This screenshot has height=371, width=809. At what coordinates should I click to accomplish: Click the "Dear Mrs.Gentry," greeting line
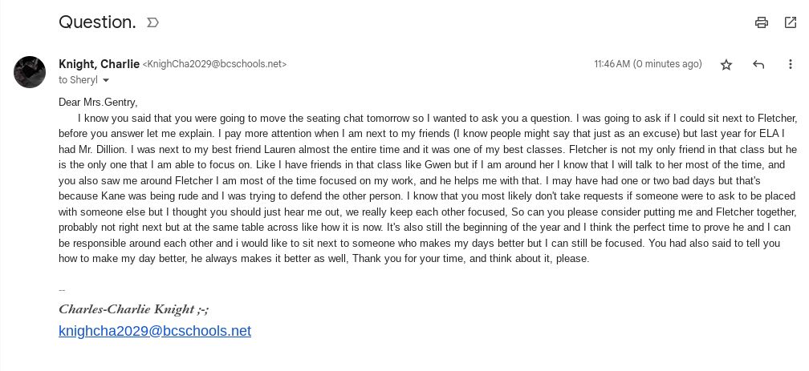(98, 102)
